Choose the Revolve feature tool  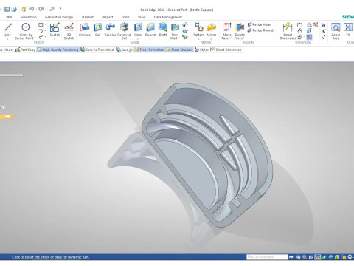(110, 30)
